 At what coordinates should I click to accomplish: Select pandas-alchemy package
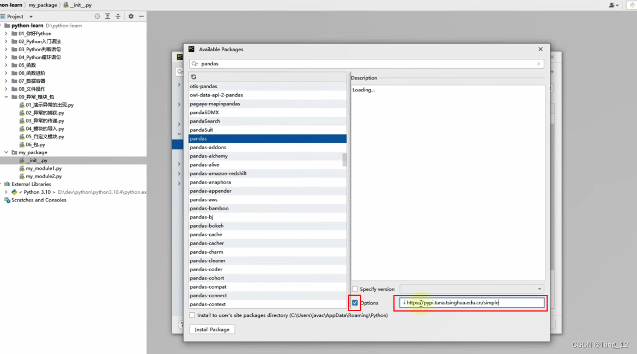click(268, 156)
